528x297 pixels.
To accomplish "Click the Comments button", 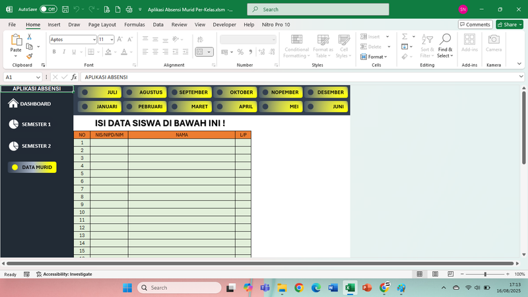I will (475, 24).
